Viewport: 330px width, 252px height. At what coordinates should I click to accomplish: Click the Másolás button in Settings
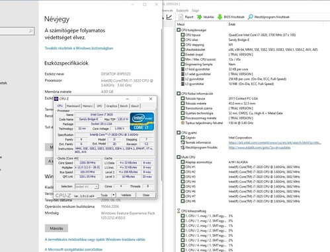click(x=56, y=228)
